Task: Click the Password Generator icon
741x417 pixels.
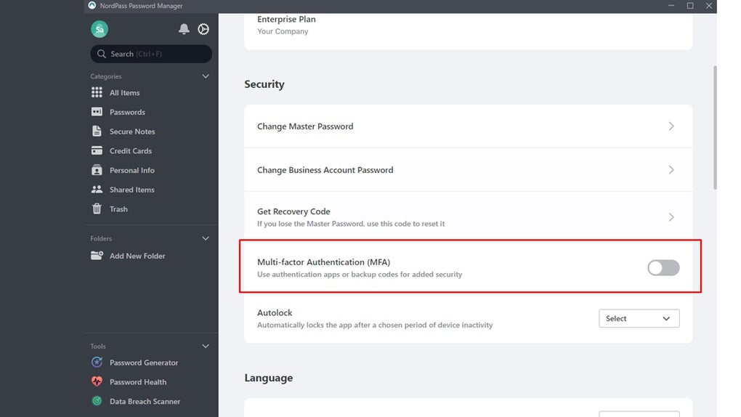Action: (x=97, y=363)
